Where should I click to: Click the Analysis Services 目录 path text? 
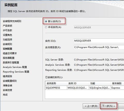(99, 65)
